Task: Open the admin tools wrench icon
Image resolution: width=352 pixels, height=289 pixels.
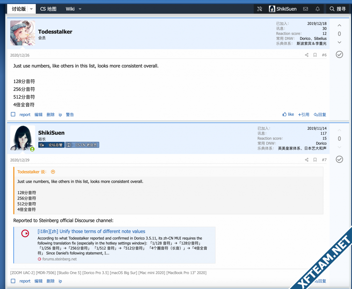Action: pos(260,9)
